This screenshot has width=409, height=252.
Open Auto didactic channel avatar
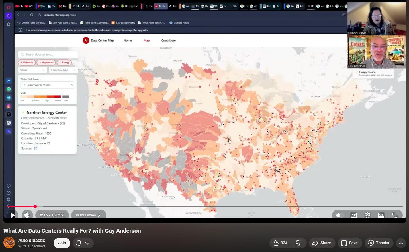coord(9,243)
